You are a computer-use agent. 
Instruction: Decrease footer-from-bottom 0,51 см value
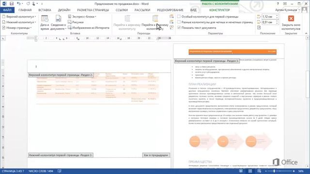click(277, 24)
